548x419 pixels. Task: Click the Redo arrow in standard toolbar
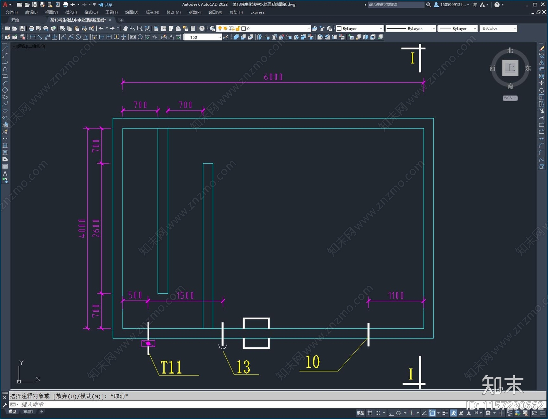coord(112,28)
